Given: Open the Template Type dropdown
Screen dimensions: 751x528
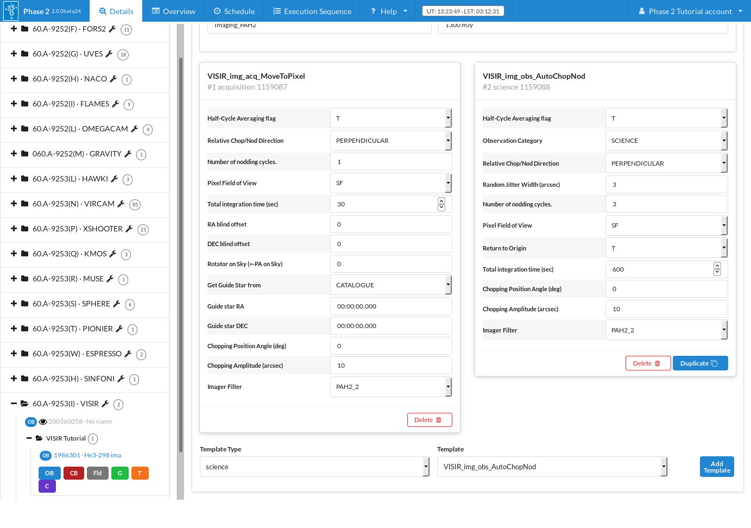Looking at the screenshot, I should click(x=314, y=467).
